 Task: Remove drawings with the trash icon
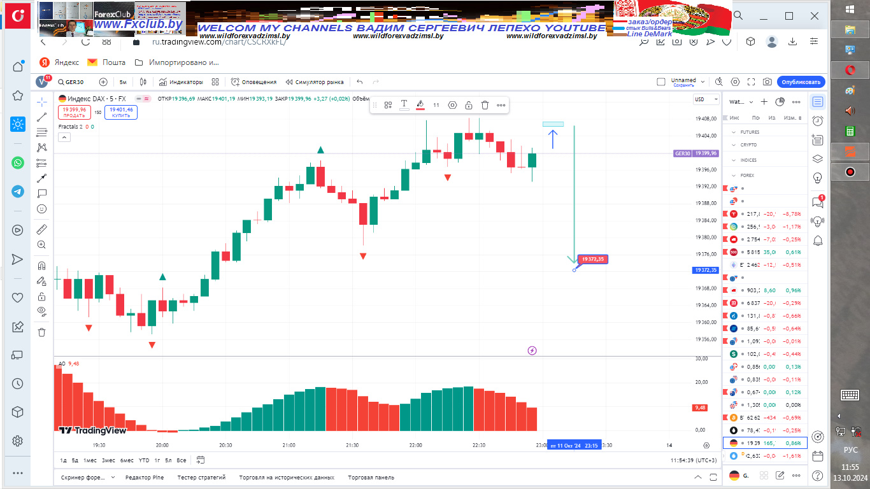[x=42, y=332]
